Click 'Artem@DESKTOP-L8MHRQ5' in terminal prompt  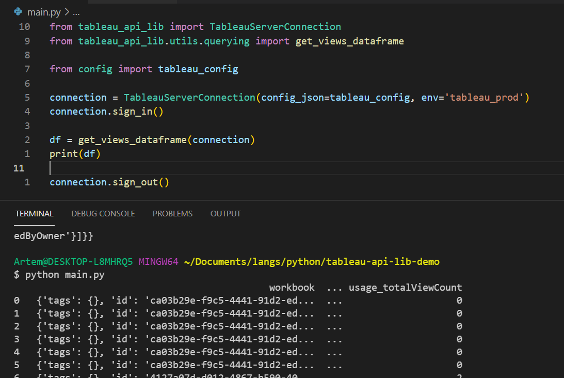tap(73, 262)
